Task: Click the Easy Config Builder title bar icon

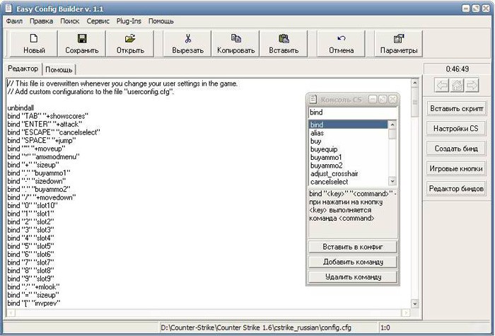Action: [8, 8]
